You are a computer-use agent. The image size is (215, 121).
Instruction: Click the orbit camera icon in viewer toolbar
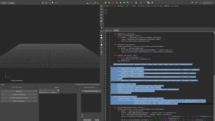[43, 3]
